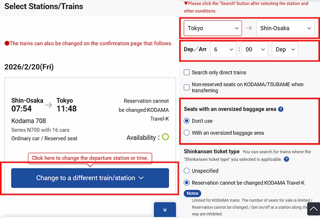Open the Dep/Arr selection dropdown
The width and height of the screenshot is (320, 218).
pos(285,50)
